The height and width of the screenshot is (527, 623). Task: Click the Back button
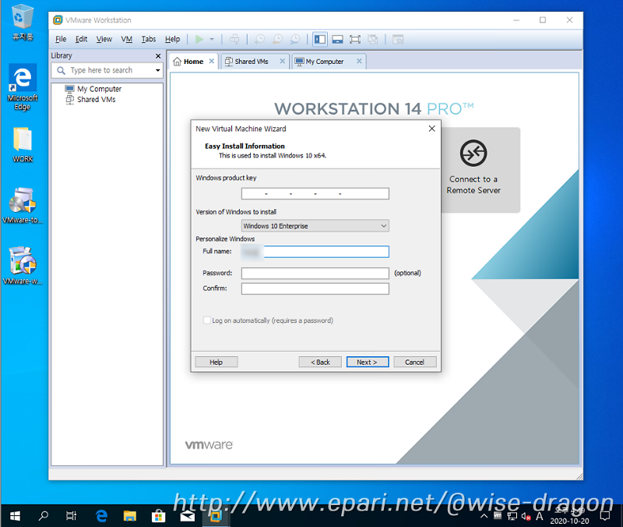point(320,362)
